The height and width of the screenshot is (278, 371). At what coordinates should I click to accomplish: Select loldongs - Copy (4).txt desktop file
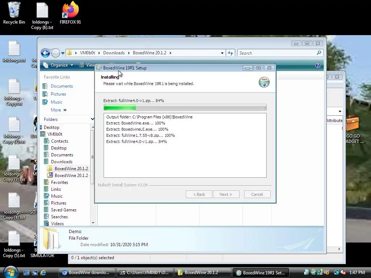coord(14,206)
